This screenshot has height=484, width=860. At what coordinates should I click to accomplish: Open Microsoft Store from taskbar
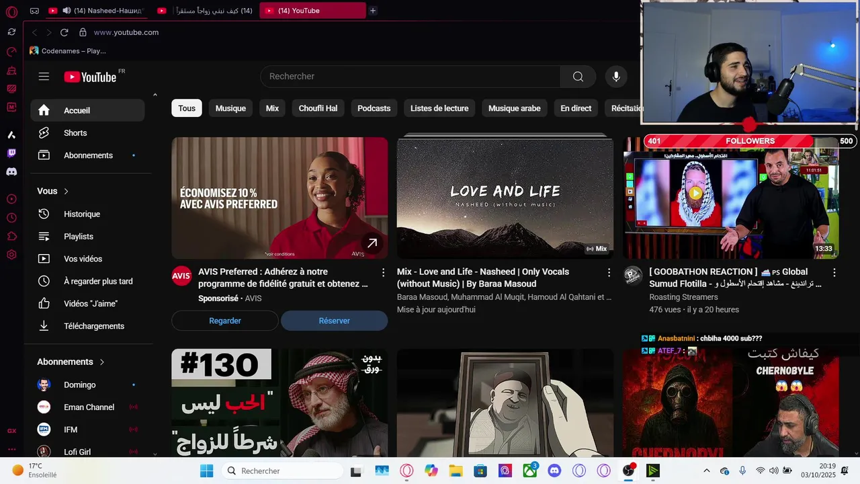coord(480,471)
